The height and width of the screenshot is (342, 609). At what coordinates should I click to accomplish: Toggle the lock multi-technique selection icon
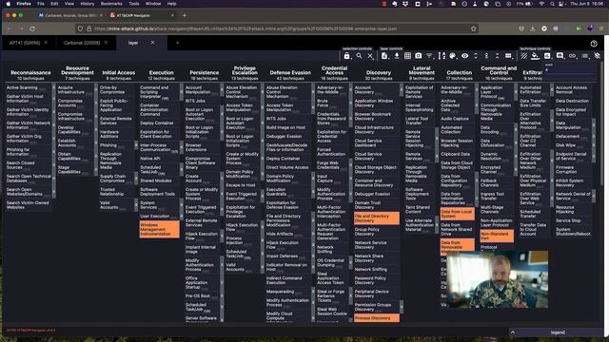click(346, 56)
